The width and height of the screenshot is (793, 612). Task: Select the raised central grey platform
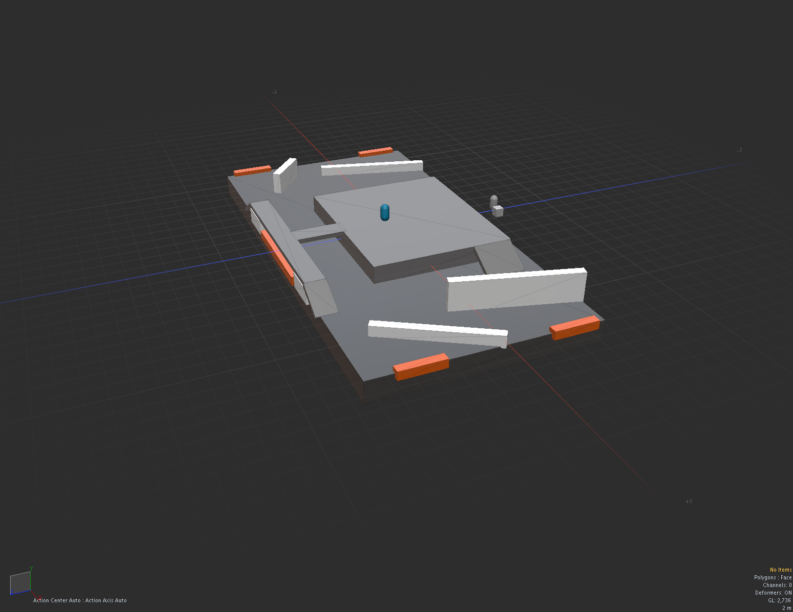(x=412, y=225)
